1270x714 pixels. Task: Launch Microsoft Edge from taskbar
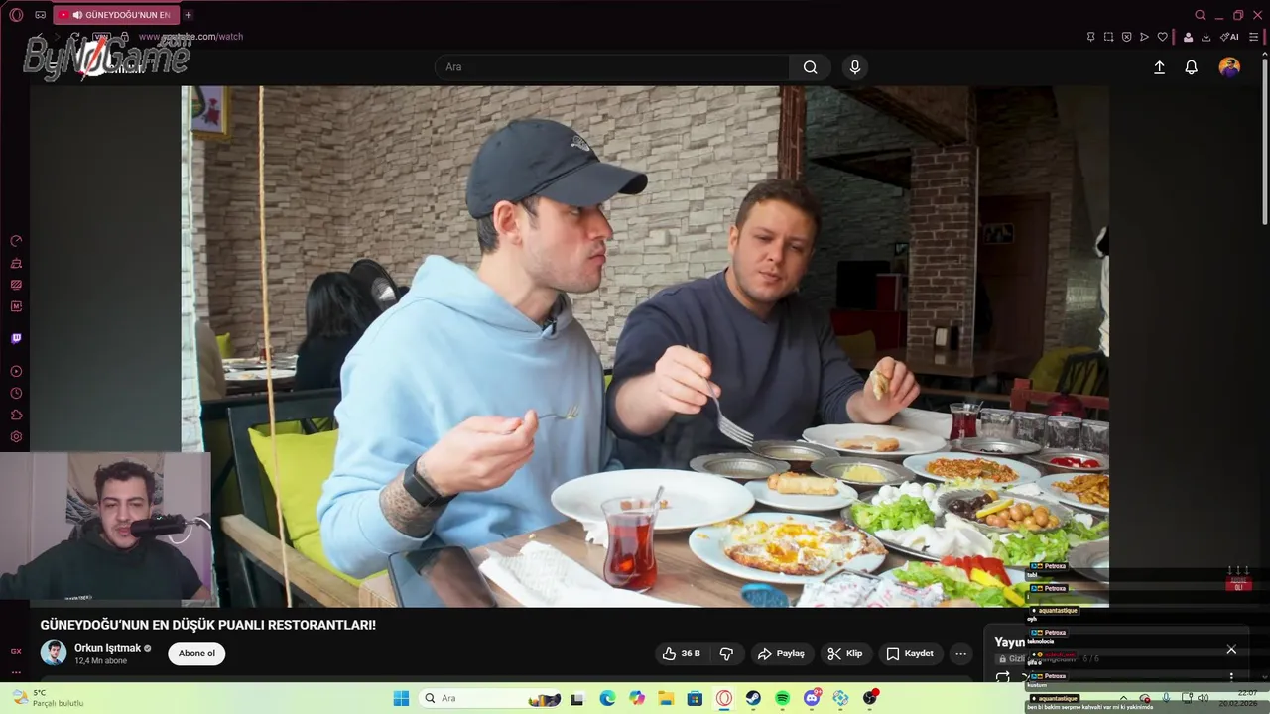(607, 698)
